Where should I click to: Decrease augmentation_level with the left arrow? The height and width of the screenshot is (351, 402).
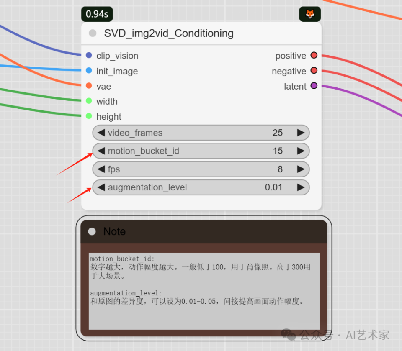coord(101,187)
